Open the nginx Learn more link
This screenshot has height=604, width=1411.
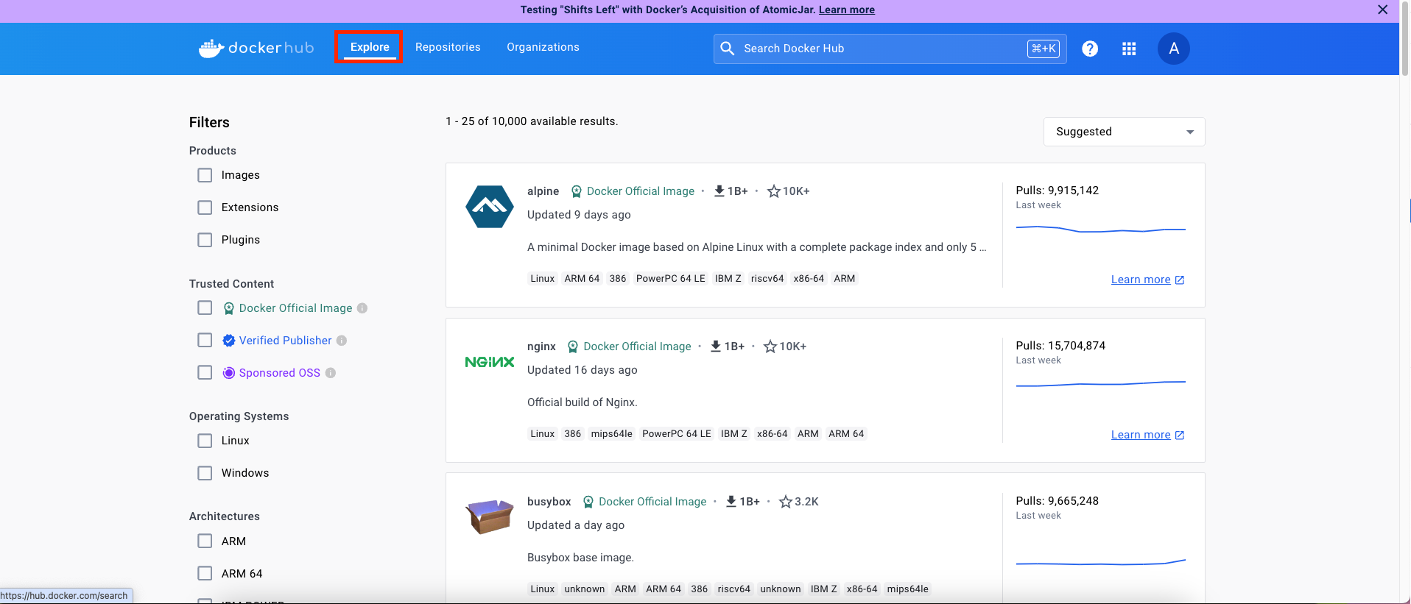click(1141, 435)
